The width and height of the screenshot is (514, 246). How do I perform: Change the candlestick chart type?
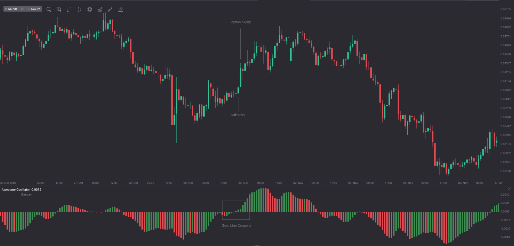point(79,9)
